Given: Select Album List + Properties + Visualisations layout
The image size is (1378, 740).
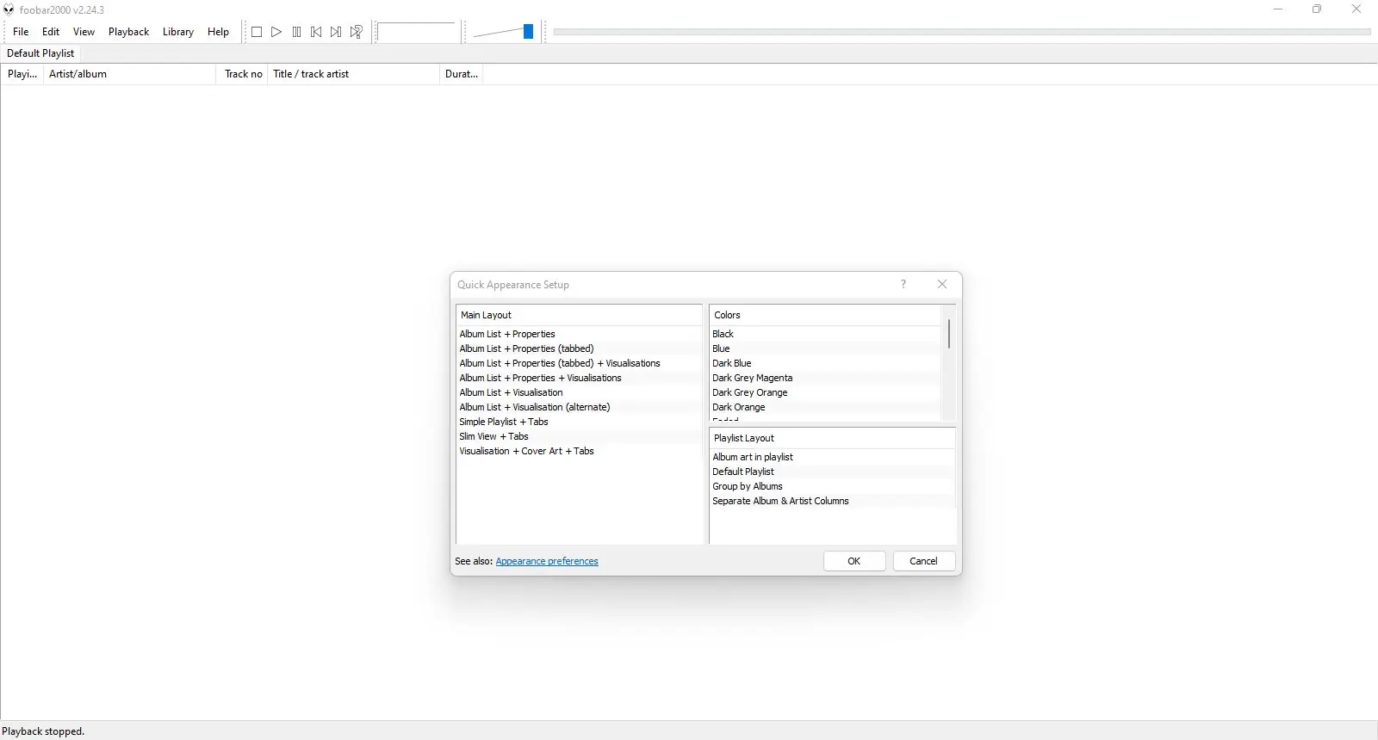Looking at the screenshot, I should point(579,378).
